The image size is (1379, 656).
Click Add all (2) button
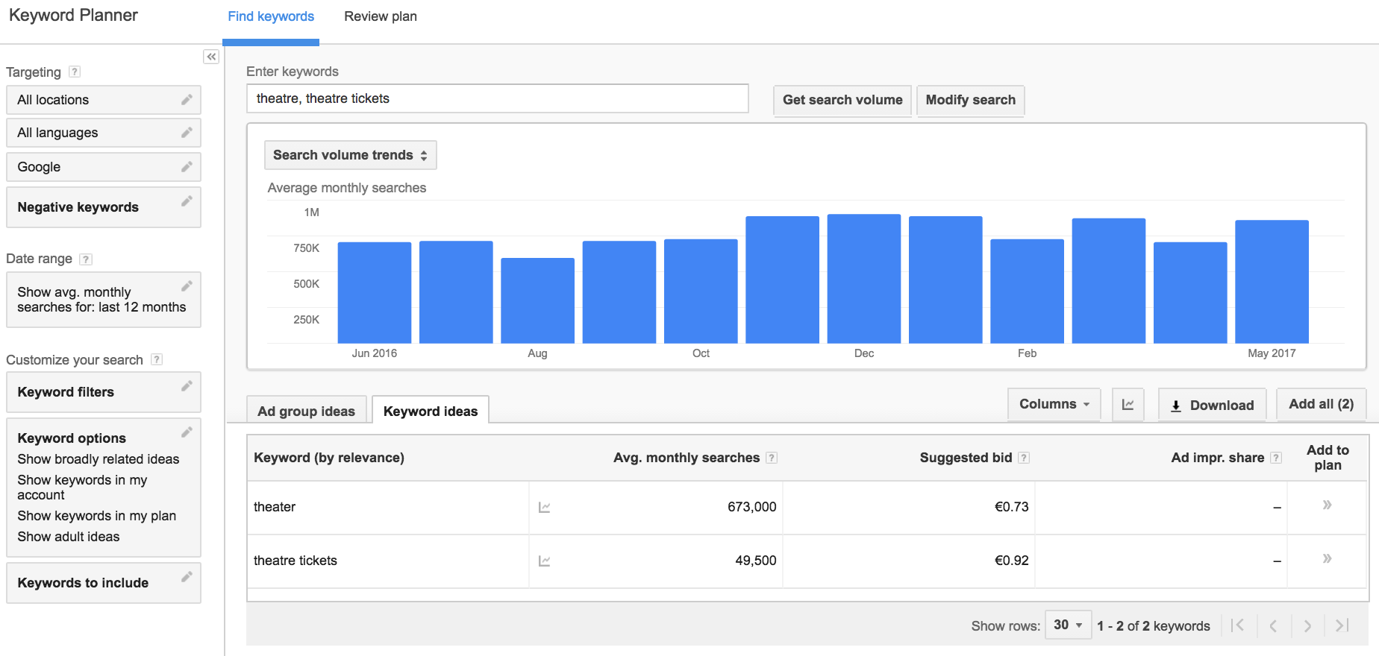click(1322, 404)
